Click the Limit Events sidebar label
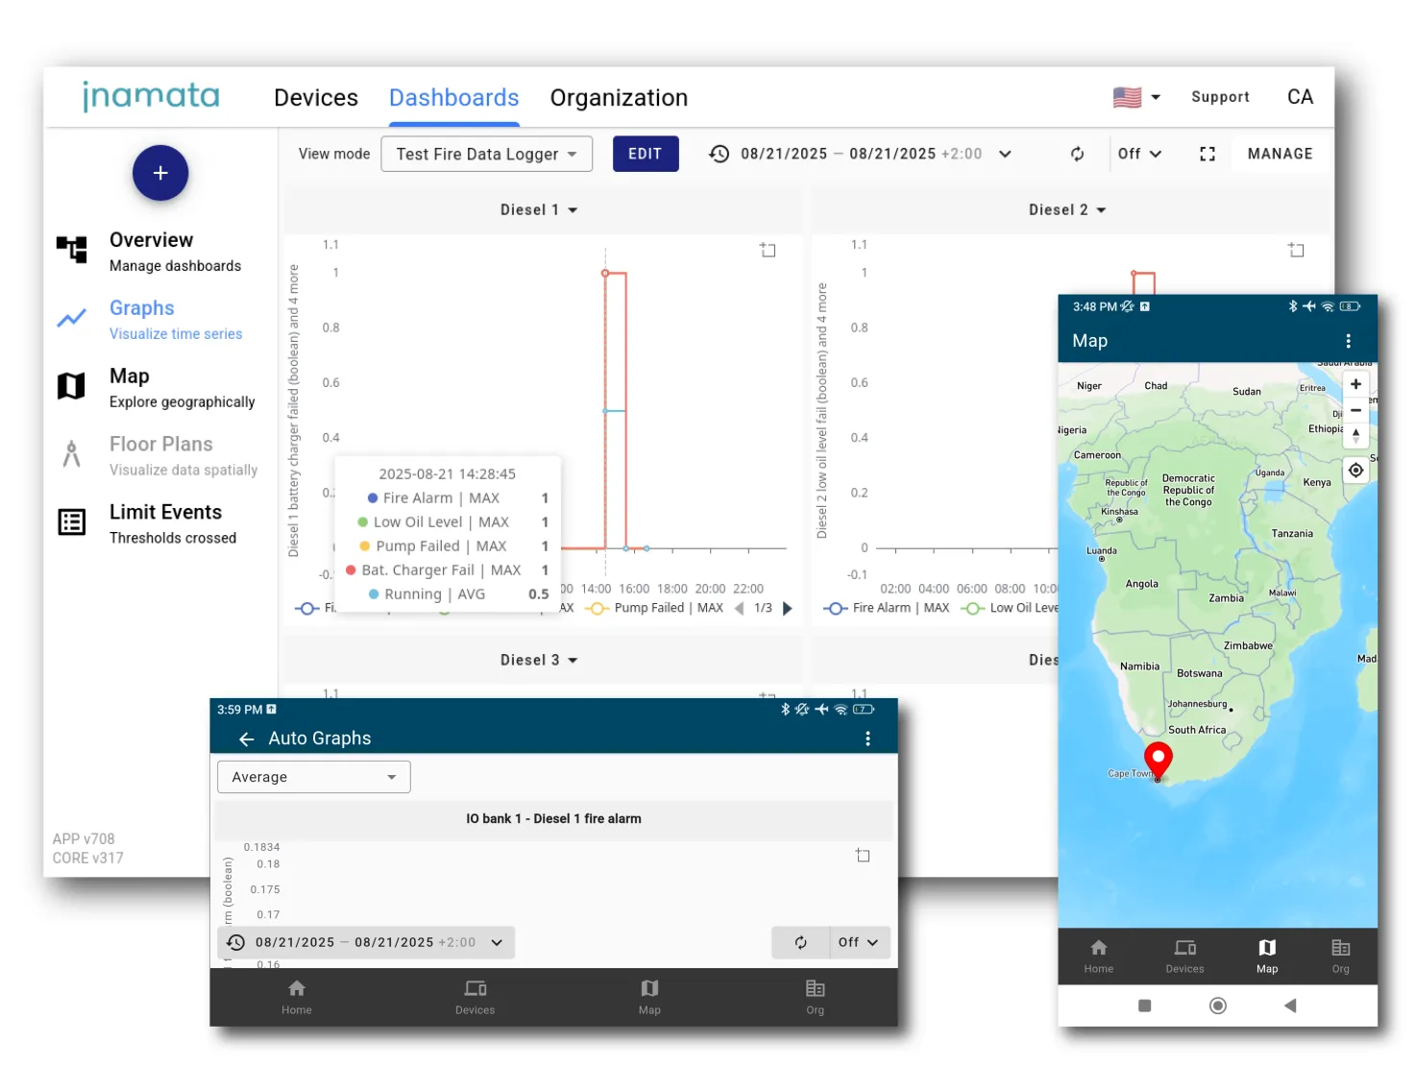The height and width of the screenshot is (1066, 1415). coord(165,512)
